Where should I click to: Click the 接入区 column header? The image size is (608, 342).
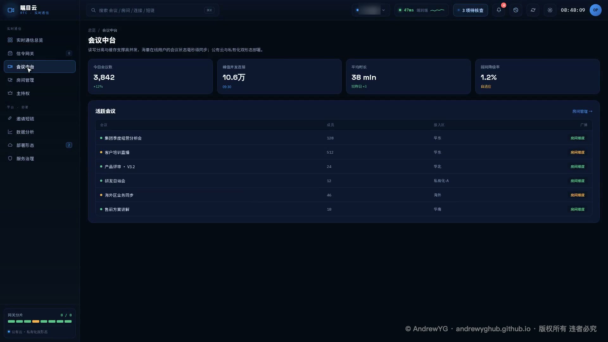coord(439,125)
